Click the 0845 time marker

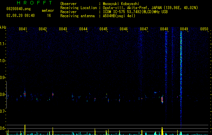103,29
